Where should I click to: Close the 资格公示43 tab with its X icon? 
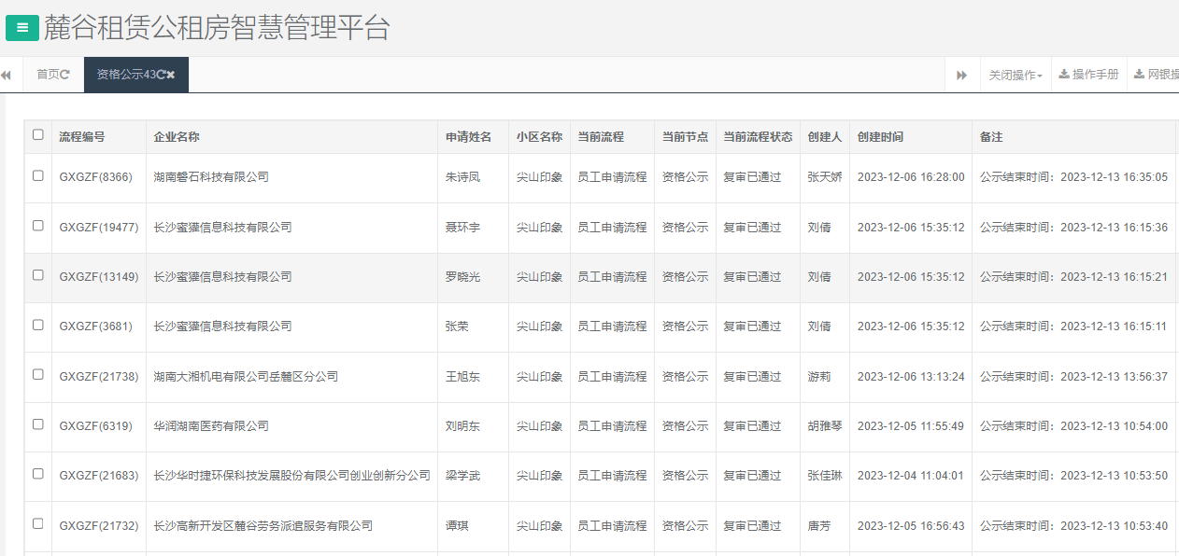pos(172,75)
